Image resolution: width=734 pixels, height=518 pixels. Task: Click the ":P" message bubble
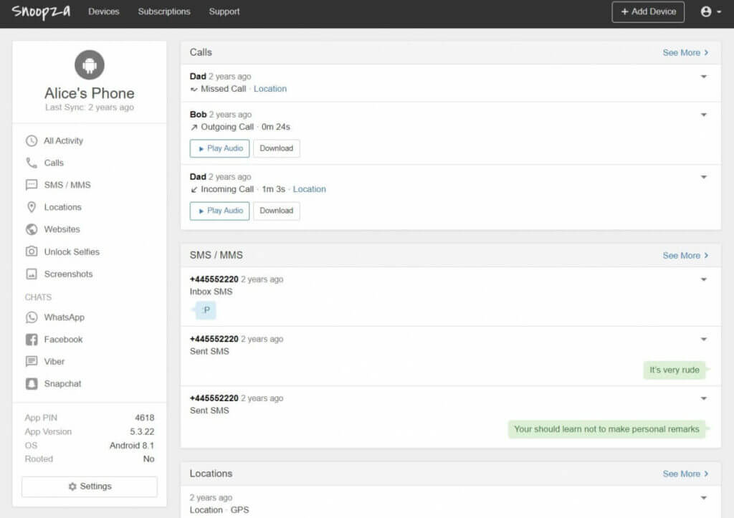click(205, 310)
